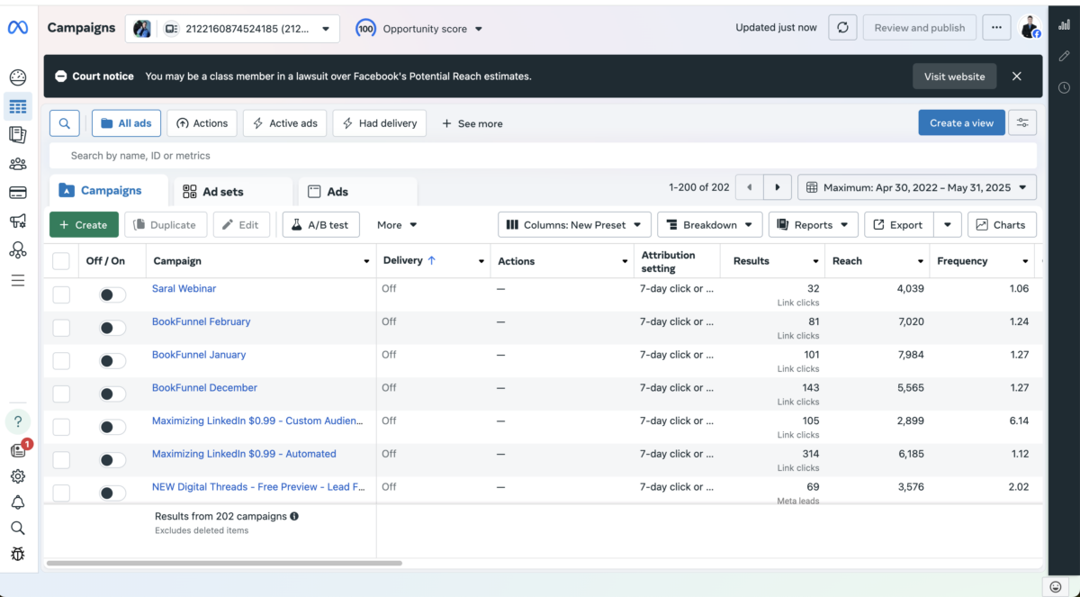
Task: Click the Meta logo icon
Action: tap(18, 28)
